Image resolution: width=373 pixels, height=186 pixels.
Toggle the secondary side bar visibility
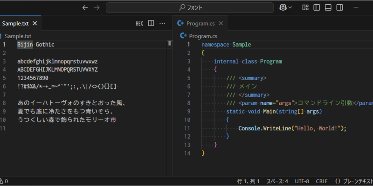339,7
